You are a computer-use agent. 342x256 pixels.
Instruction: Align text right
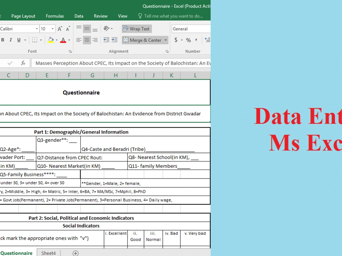point(95,40)
